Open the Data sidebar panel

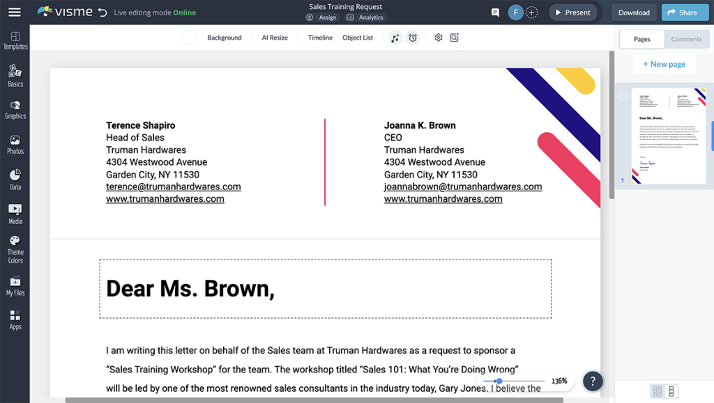[x=15, y=178]
